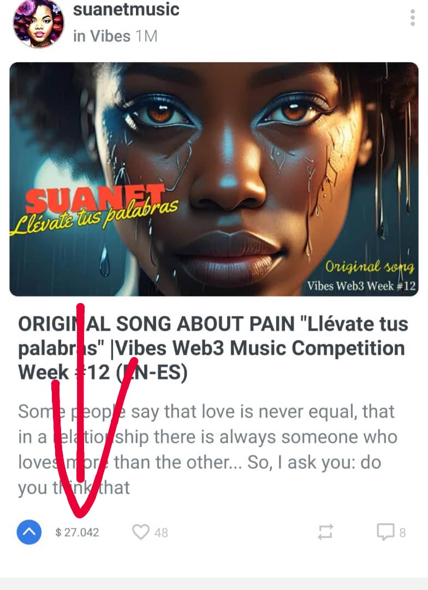View the 8 comments count
Screen dimensions: 428x590
[x=402, y=533]
